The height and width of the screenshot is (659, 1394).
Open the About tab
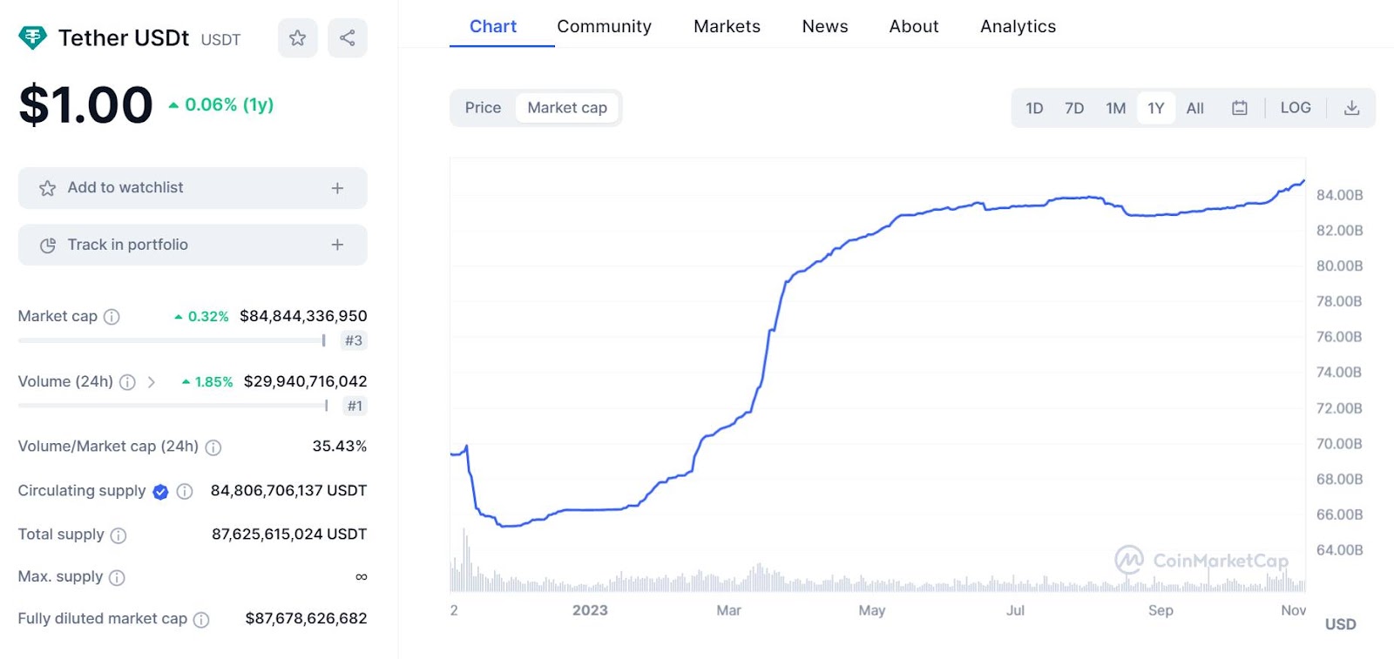(914, 26)
